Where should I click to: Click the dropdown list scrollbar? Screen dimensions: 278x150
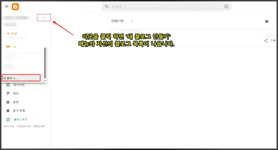(x=45, y=63)
